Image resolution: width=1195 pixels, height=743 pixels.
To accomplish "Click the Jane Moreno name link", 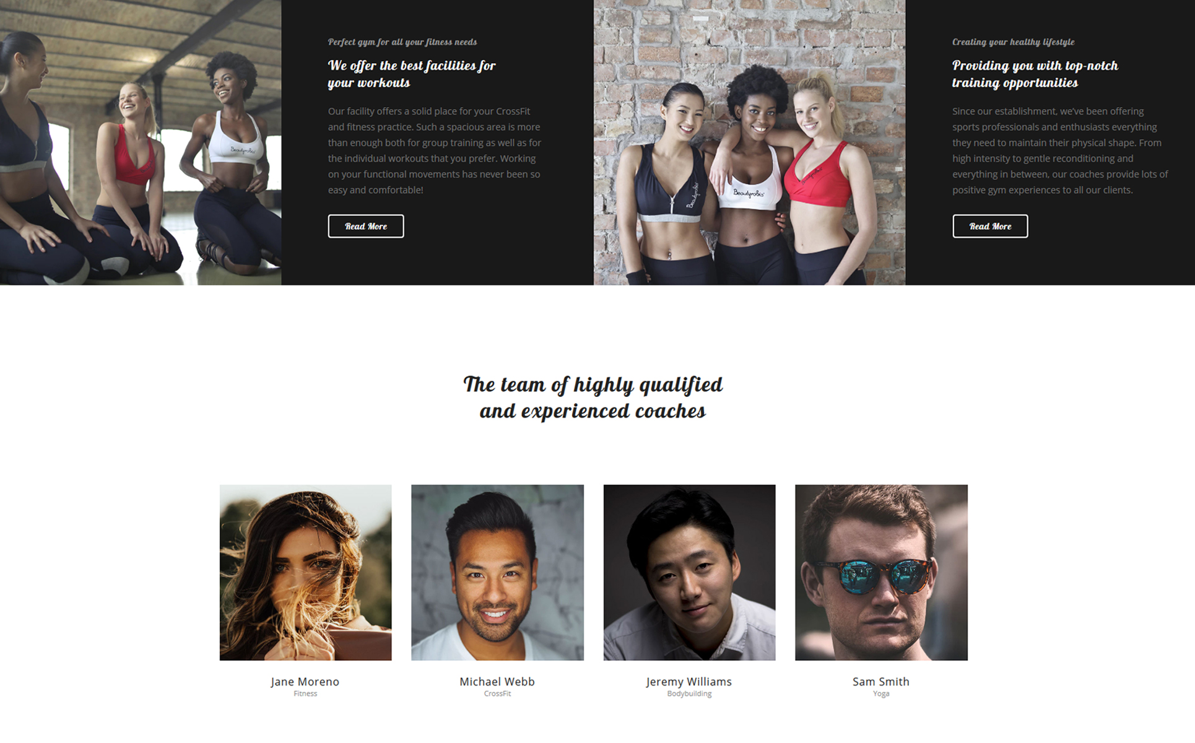I will [305, 681].
